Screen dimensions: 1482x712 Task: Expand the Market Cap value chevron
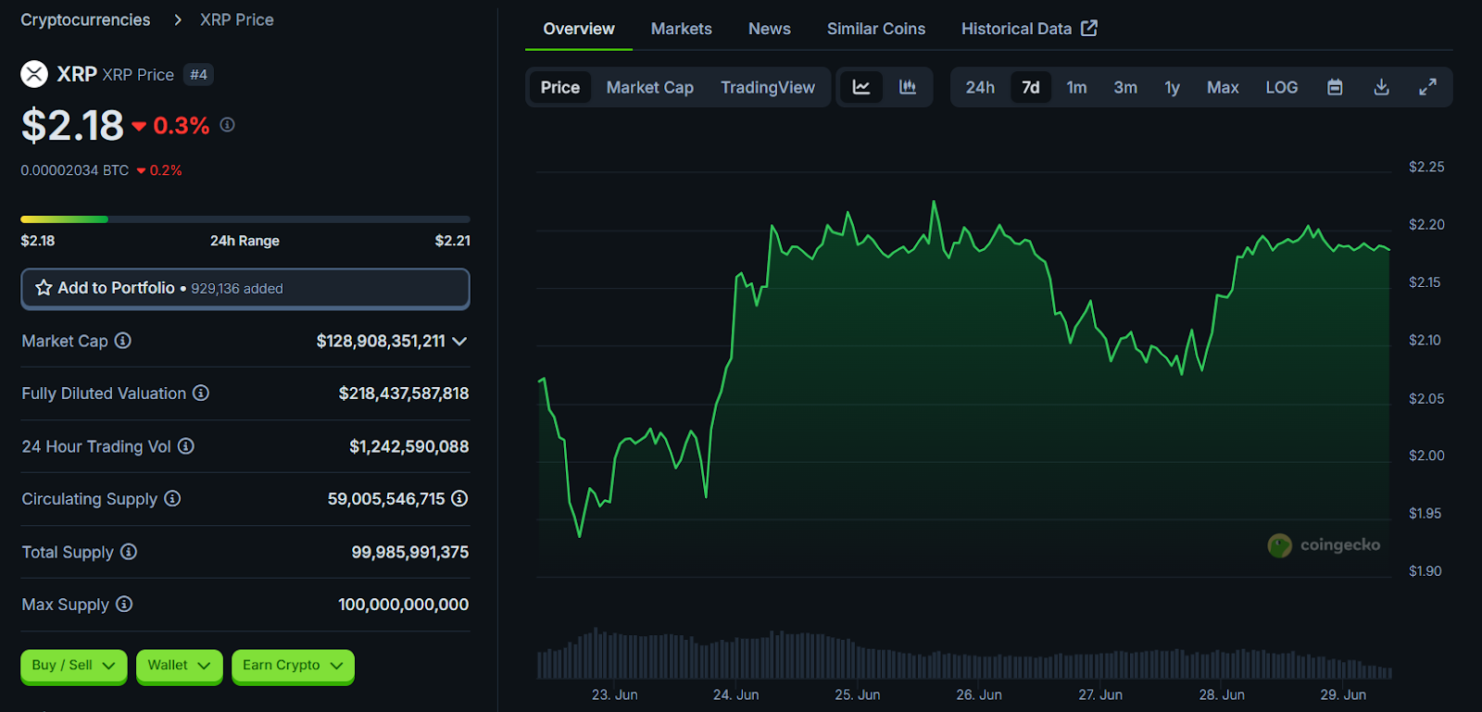tap(459, 341)
